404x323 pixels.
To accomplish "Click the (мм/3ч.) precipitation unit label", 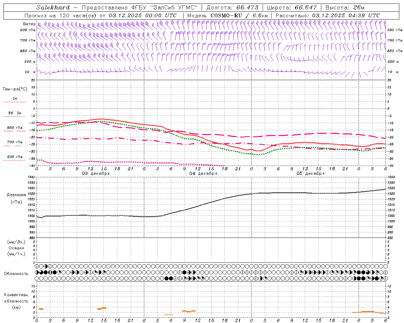I will point(16,242).
